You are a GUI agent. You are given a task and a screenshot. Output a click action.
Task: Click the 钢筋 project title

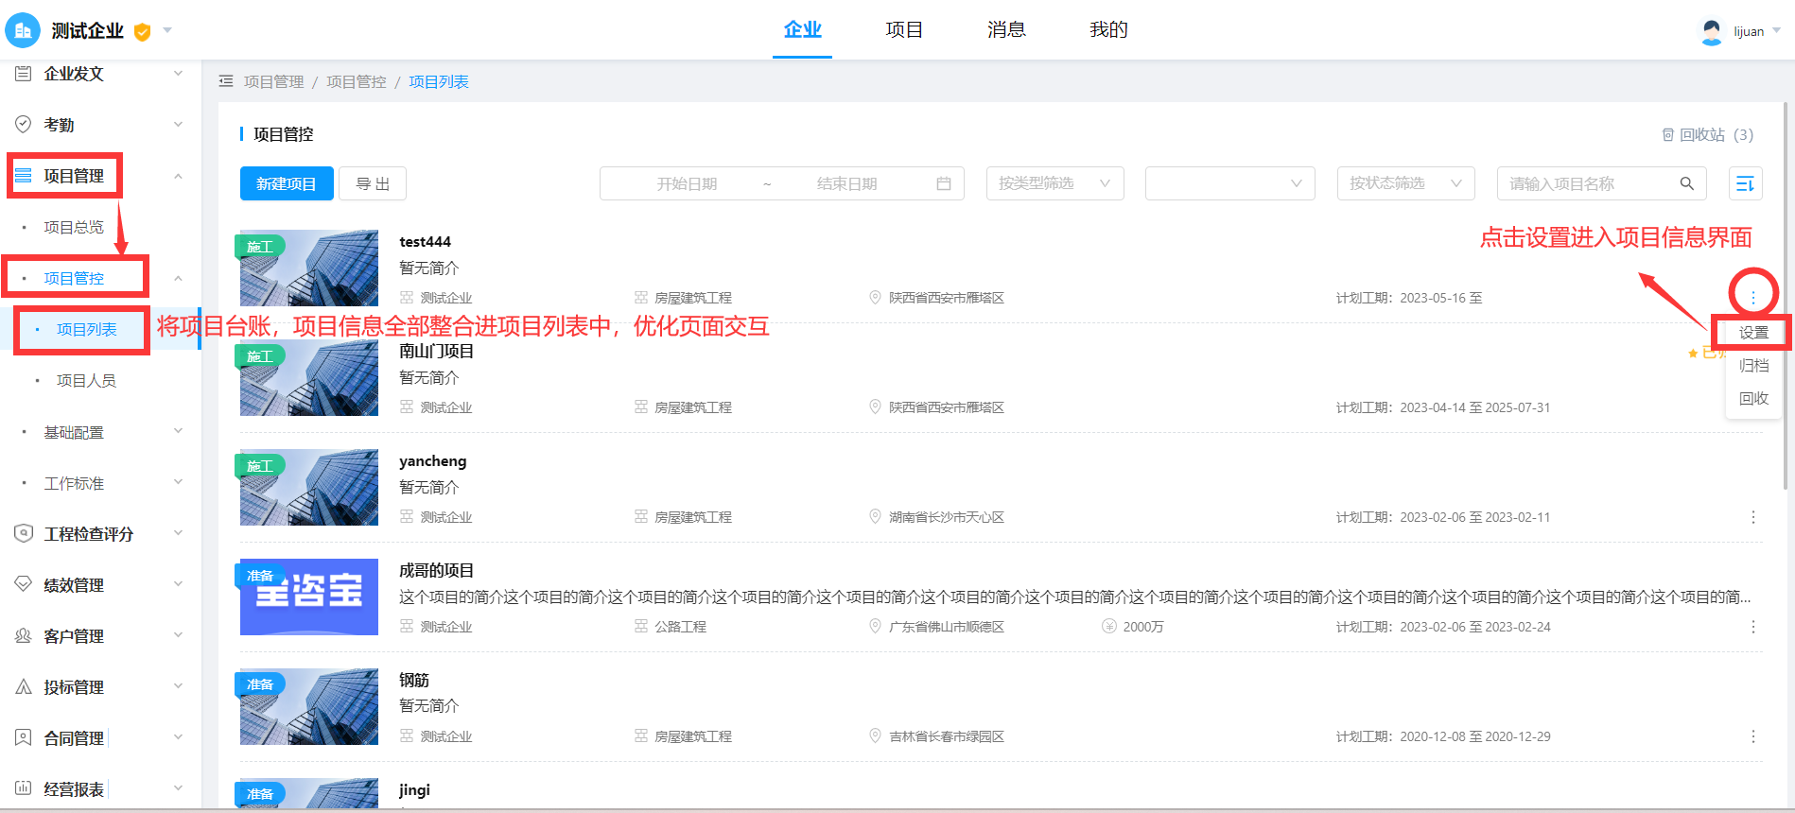(414, 680)
